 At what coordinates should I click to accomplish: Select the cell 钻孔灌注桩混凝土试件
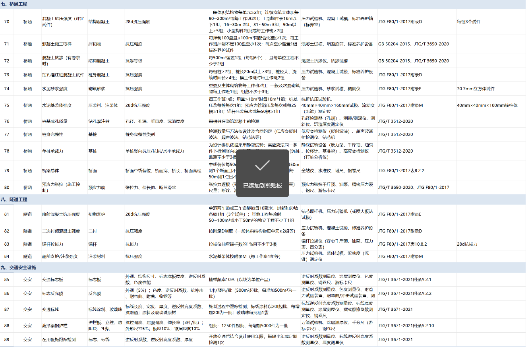coord(63,75)
